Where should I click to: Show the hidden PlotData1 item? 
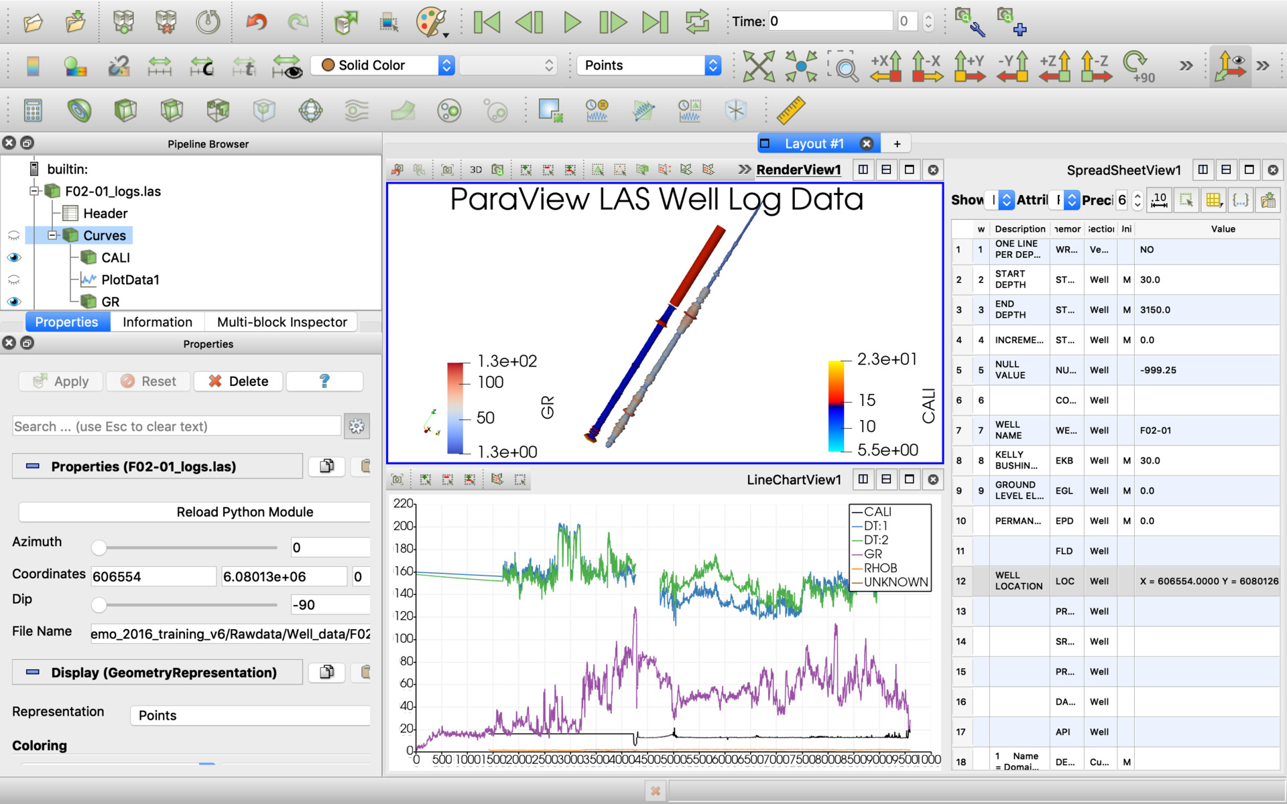point(13,280)
